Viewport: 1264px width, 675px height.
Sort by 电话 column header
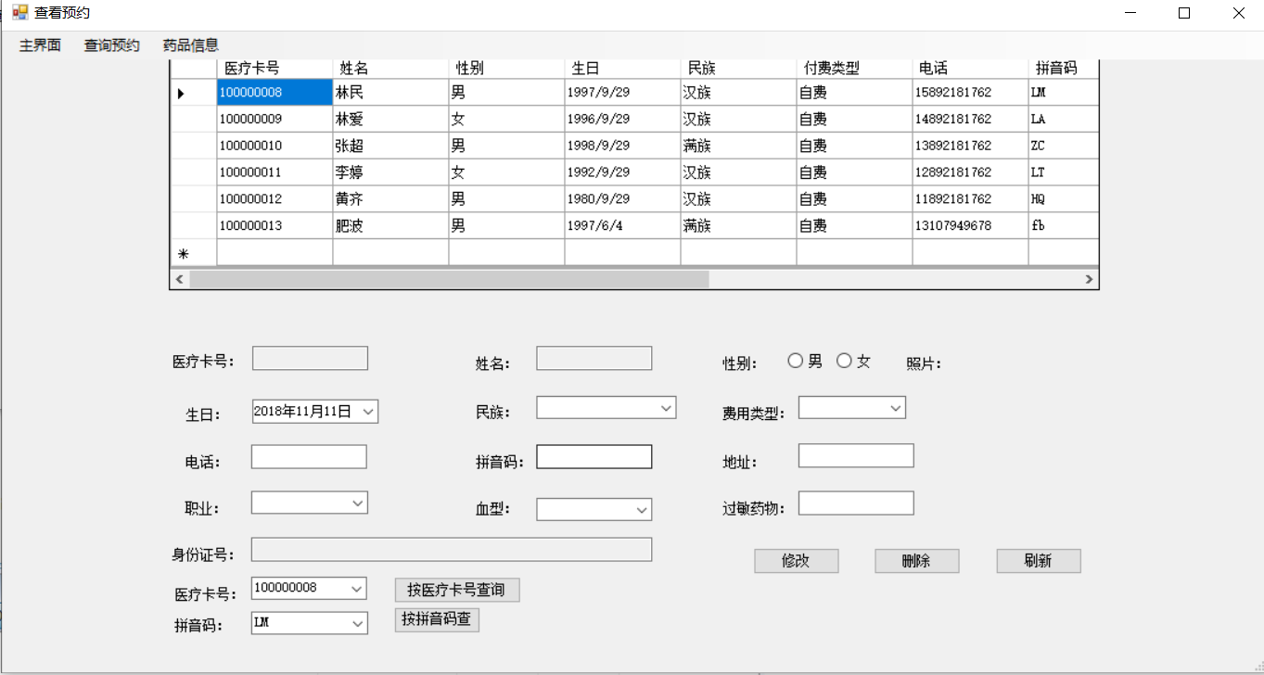tap(970, 69)
